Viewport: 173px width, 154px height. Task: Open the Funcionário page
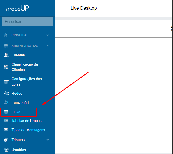tap(21, 102)
